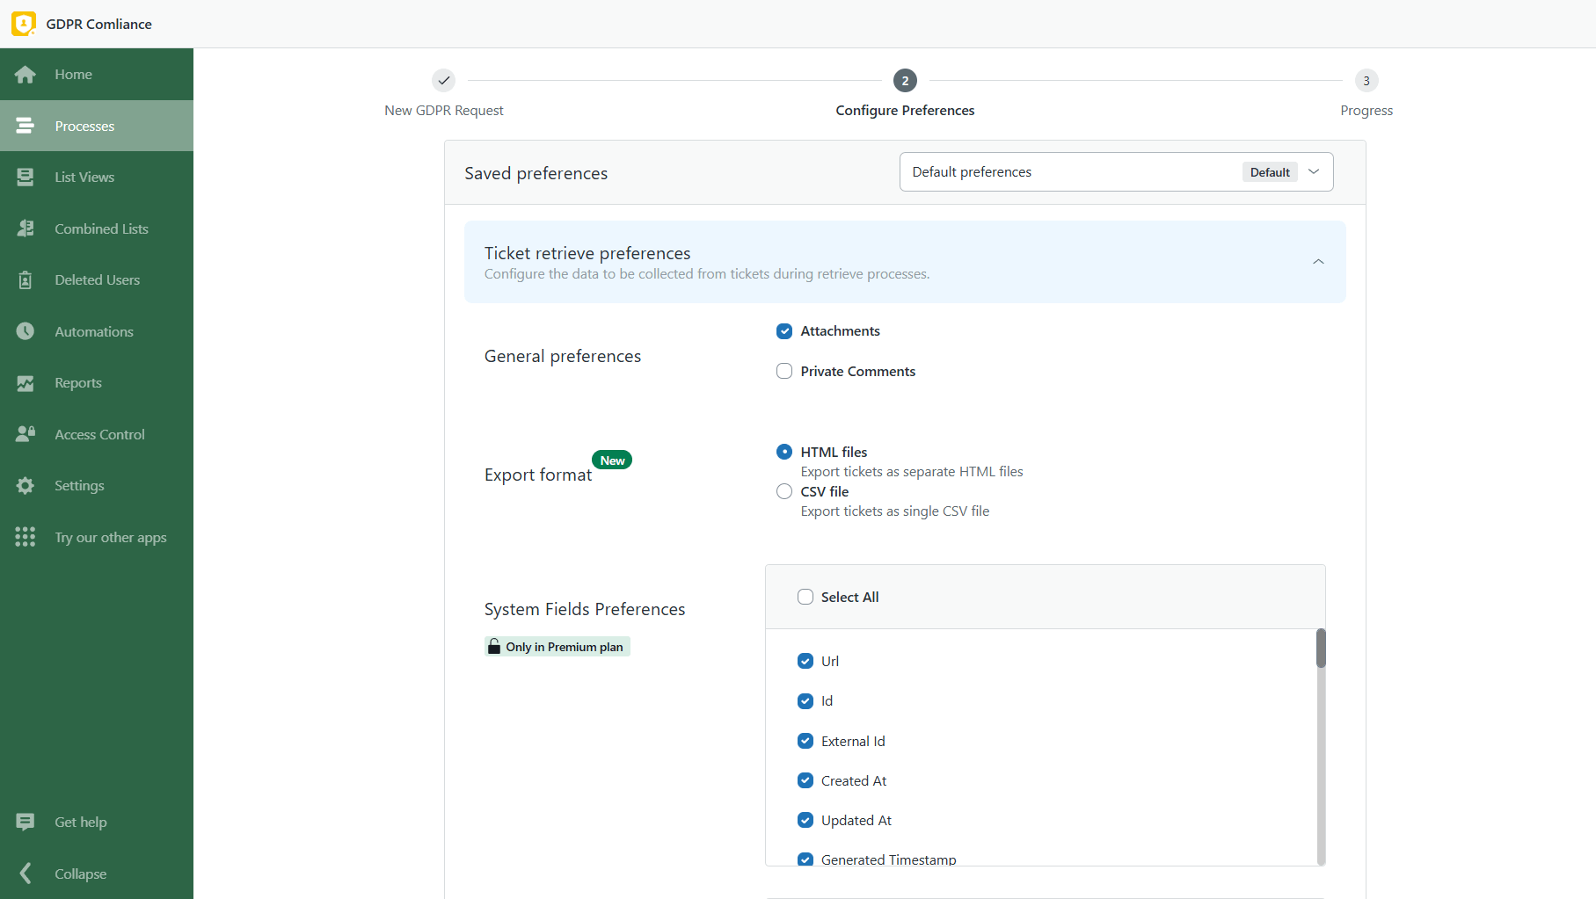Viewport: 1596px width, 899px height.
Task: Click the Collapse sidebar arrow icon
Action: click(26, 874)
